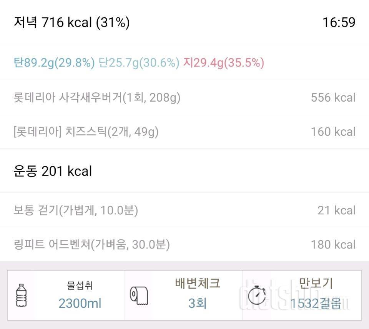Viewport: 369px width, 329px height.
Task: Tap the toilet paper roll icon
Action: pyautogui.click(x=139, y=296)
